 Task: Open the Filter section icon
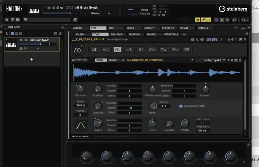(x=129, y=49)
